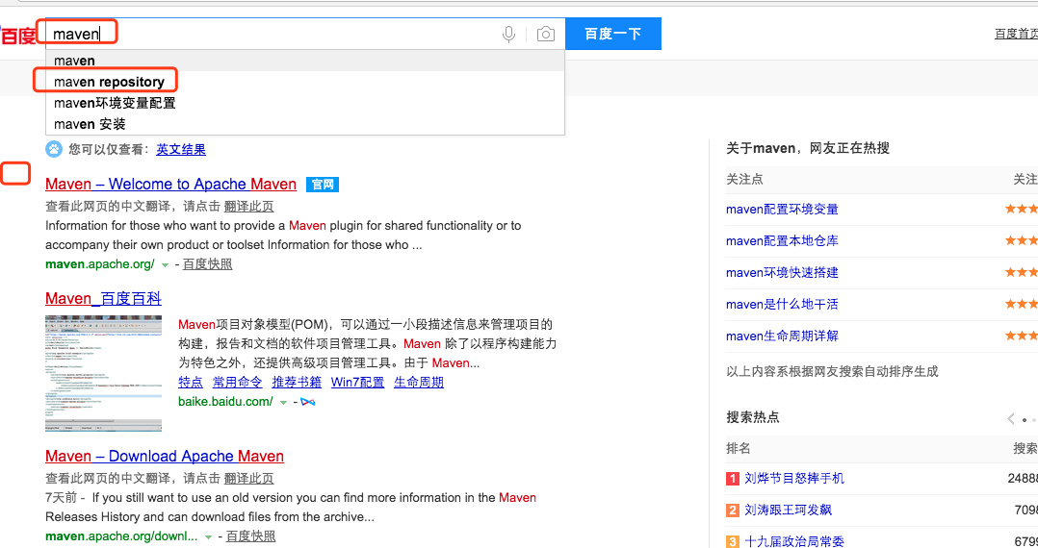
Task: Select suggestion 'maven 安装'
Action: tap(305, 124)
